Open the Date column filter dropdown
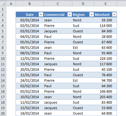Image resolution: width=126 pixels, height=116 pixels. (41, 15)
